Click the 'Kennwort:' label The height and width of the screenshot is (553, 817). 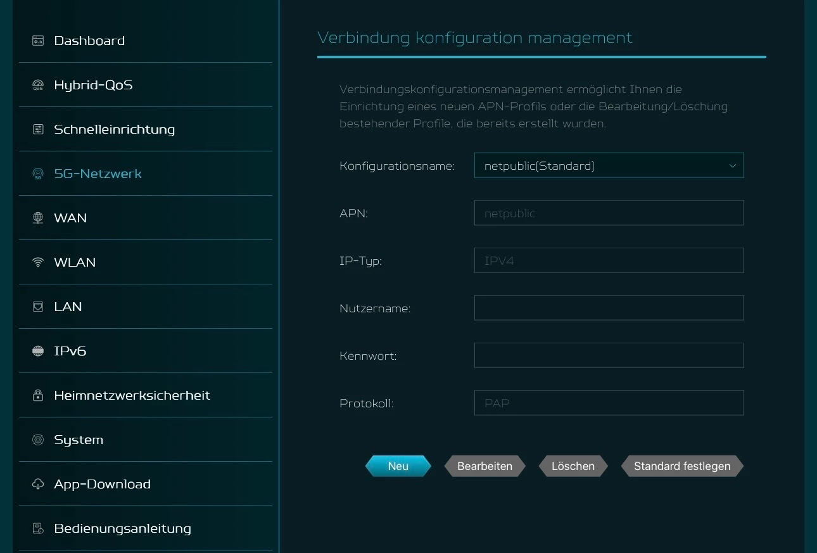tap(368, 356)
